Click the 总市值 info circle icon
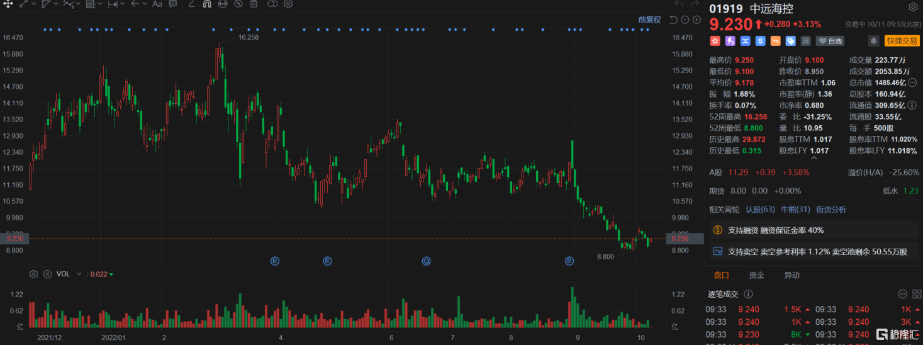 click(913, 82)
